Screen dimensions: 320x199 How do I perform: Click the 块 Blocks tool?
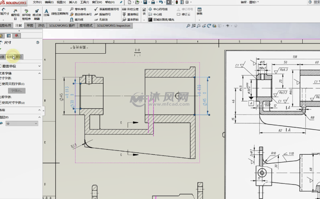click(144, 11)
